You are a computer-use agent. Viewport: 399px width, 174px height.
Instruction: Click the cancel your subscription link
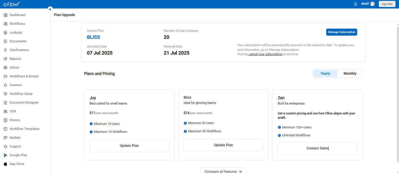coord(265,54)
